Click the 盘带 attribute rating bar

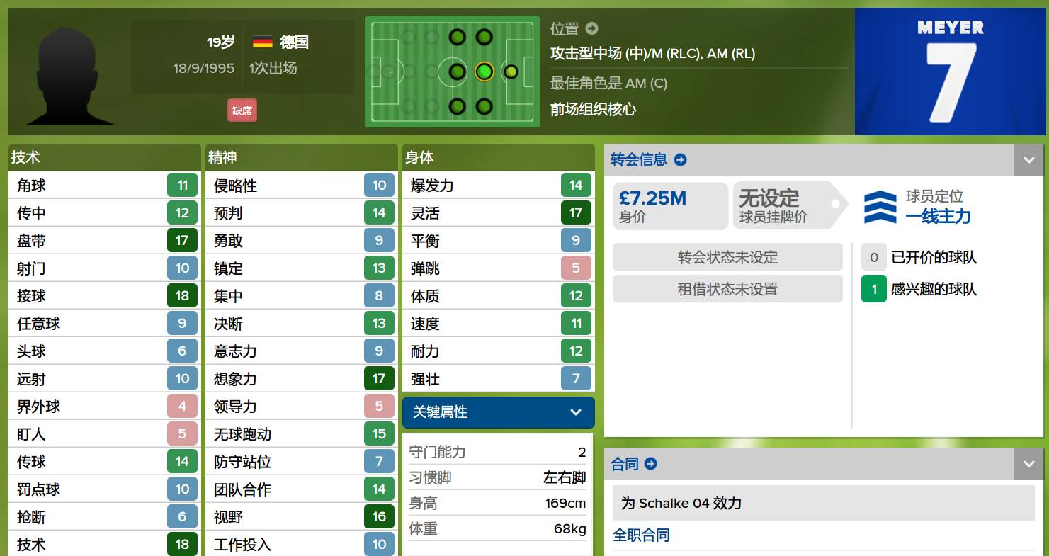pyautogui.click(x=183, y=240)
